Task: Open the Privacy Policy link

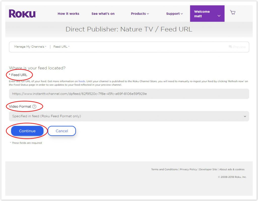Action: pos(188,170)
